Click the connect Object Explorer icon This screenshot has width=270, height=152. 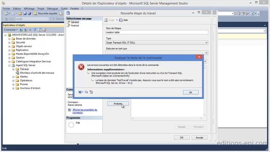21,30
